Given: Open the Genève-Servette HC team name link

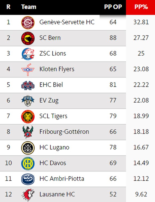Looking at the screenshot, I should [67, 22].
